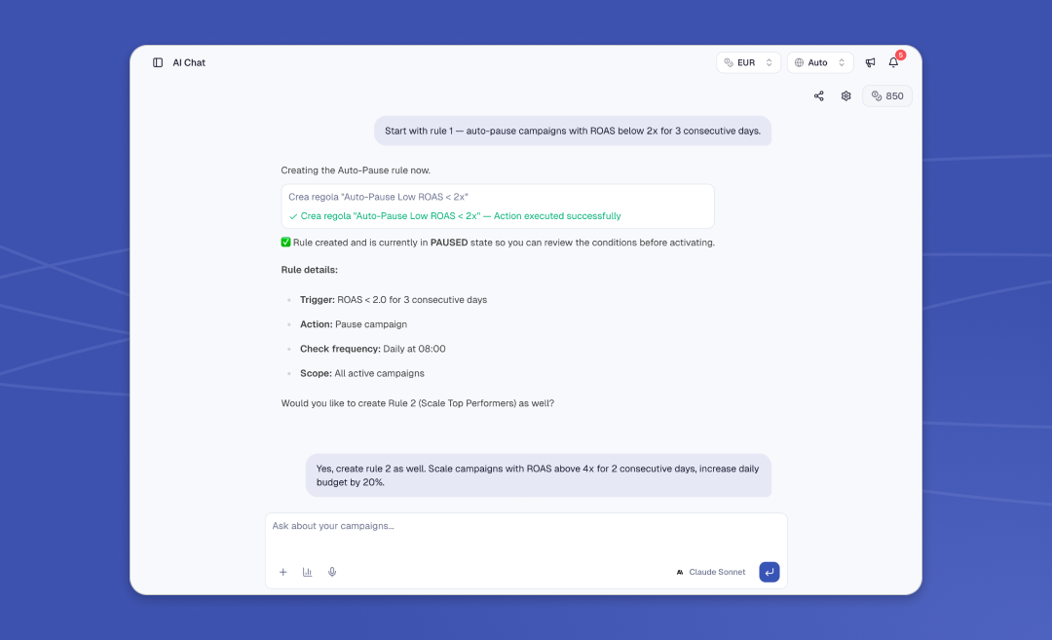Open the notifications bell
The height and width of the screenshot is (640, 1052).
pos(893,62)
